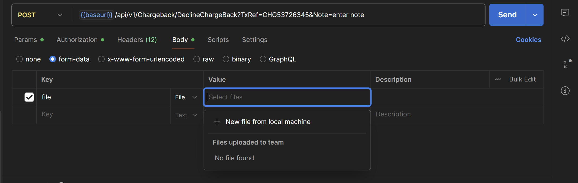Open the comments panel icon
The height and width of the screenshot is (183, 578).
pos(565,12)
